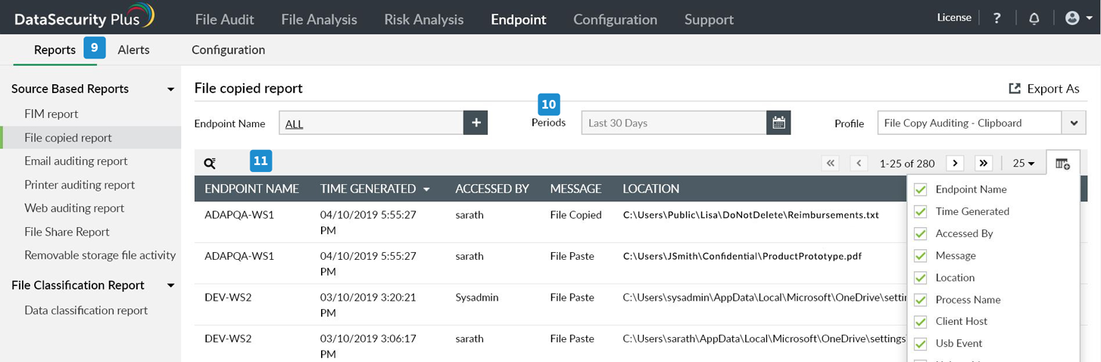Open the Printer auditing report
The width and height of the screenshot is (1101, 362).
coord(80,185)
